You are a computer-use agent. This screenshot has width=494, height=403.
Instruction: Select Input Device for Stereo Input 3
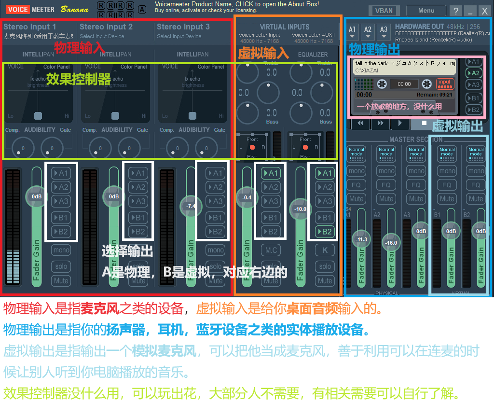[x=179, y=36]
